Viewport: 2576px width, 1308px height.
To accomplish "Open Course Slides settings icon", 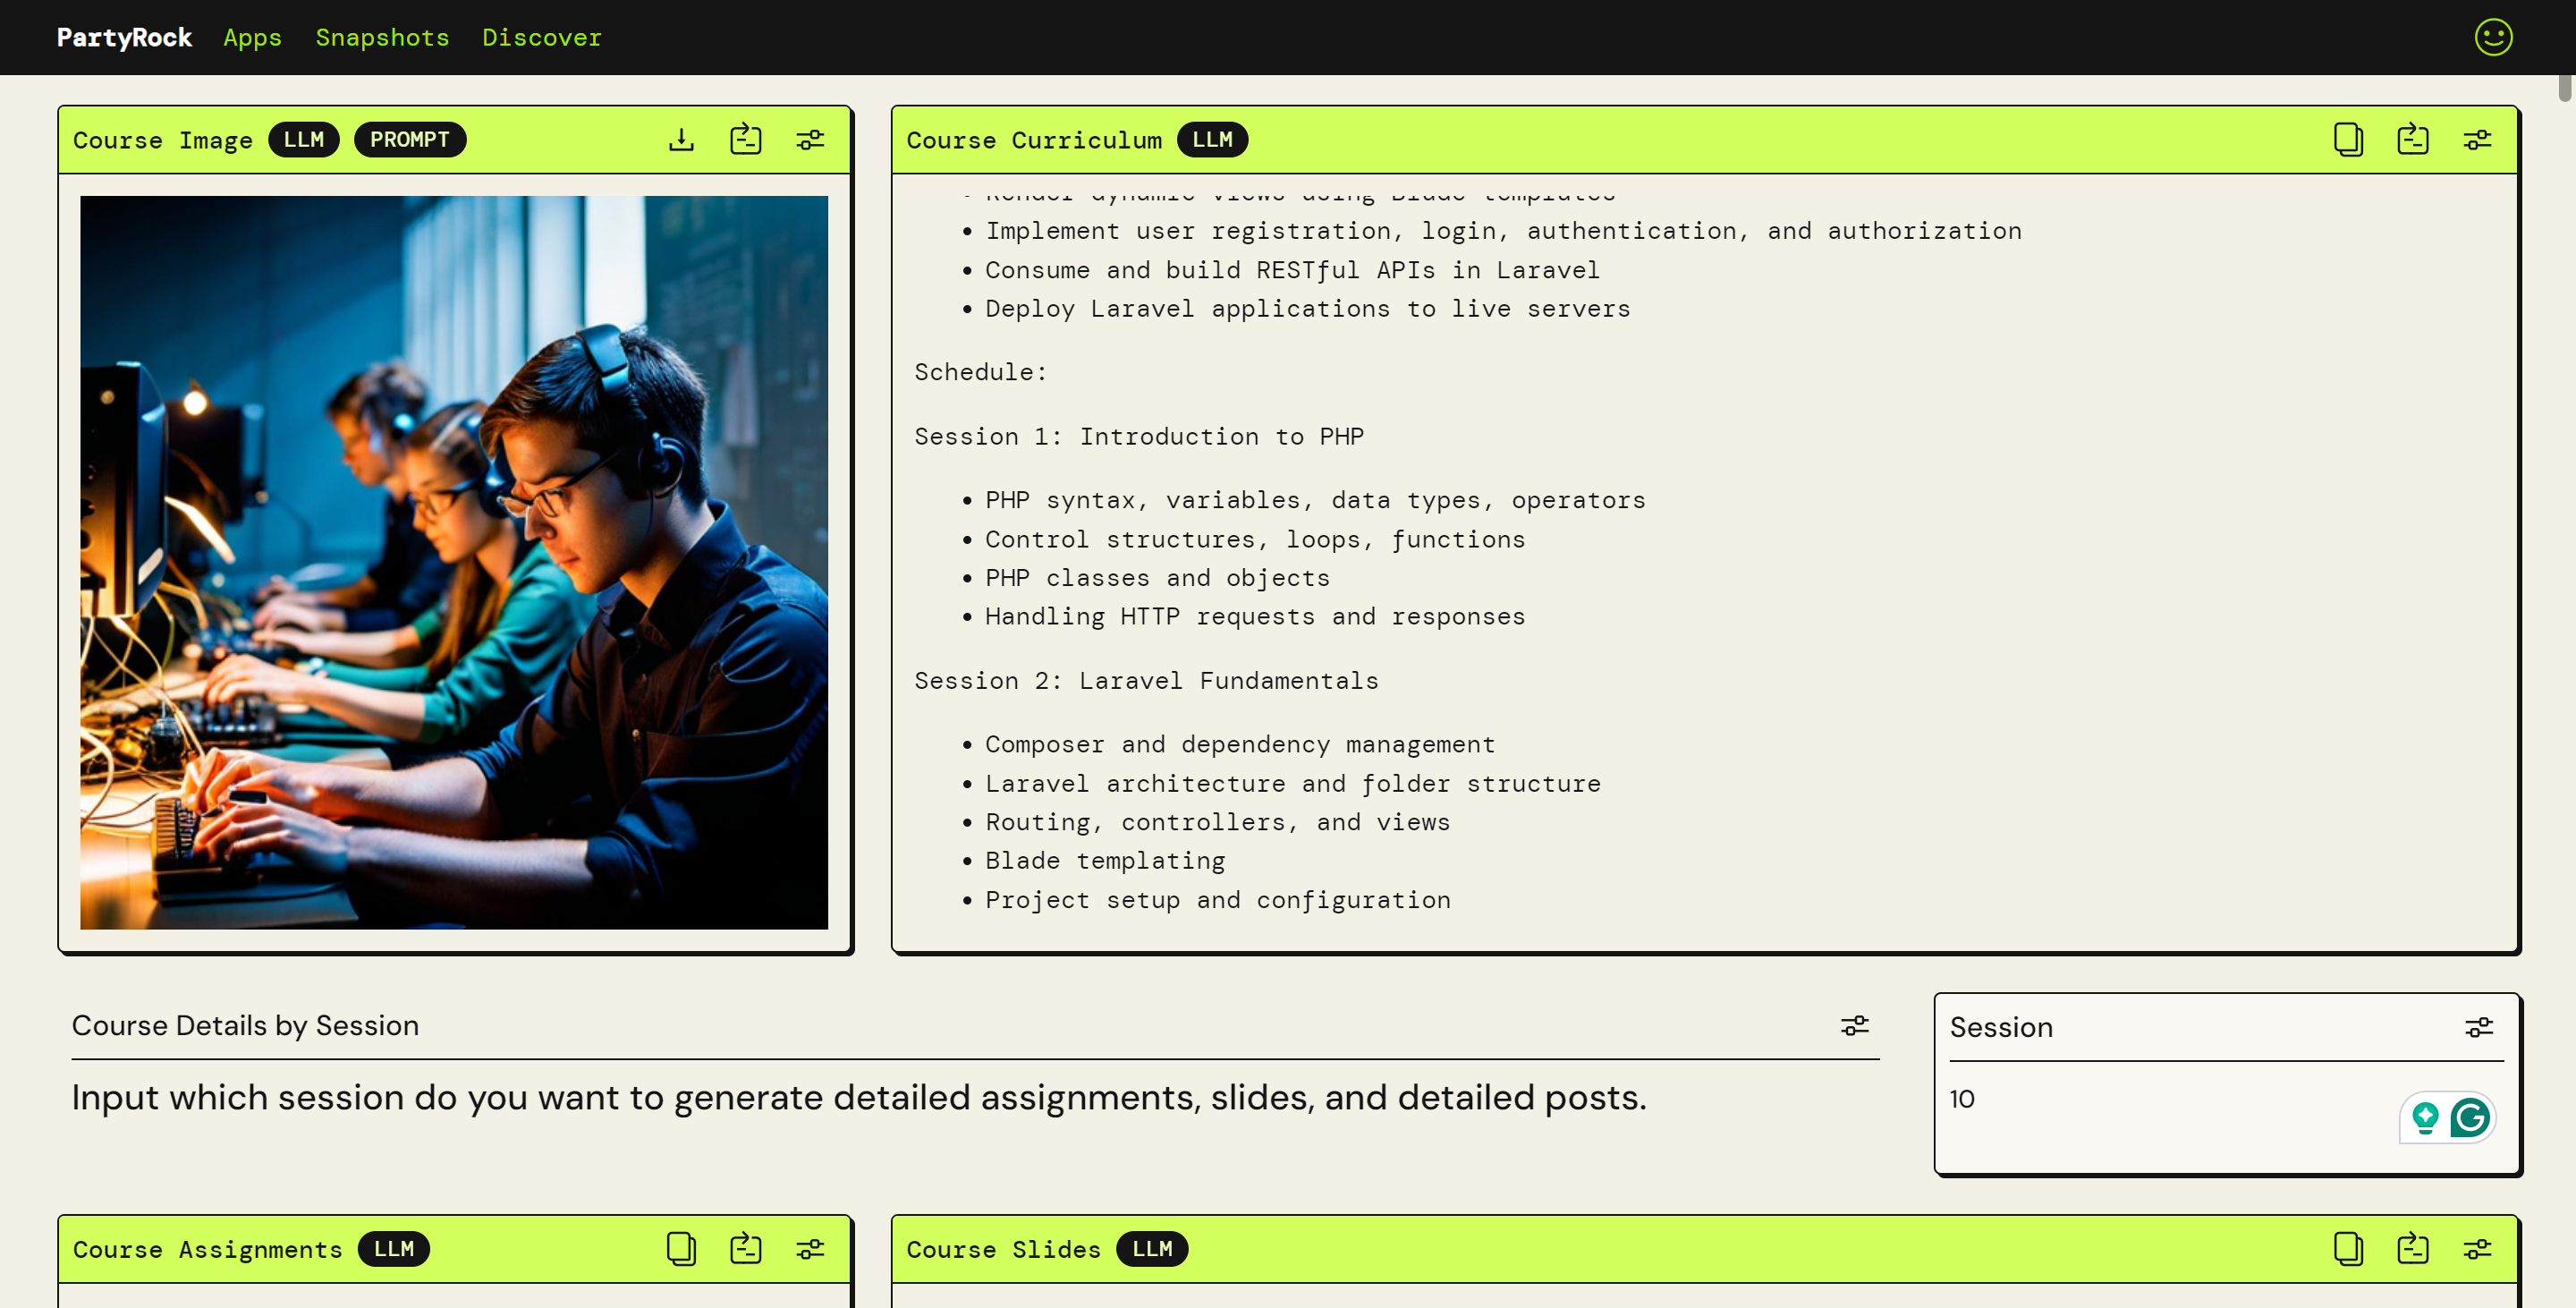I will click(2477, 1248).
